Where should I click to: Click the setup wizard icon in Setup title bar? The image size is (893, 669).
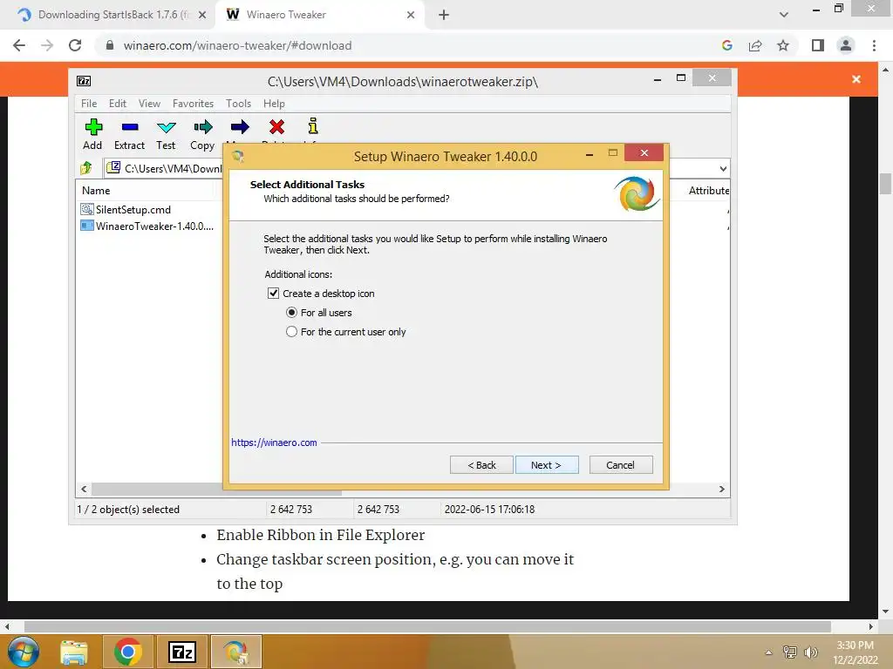click(238, 156)
